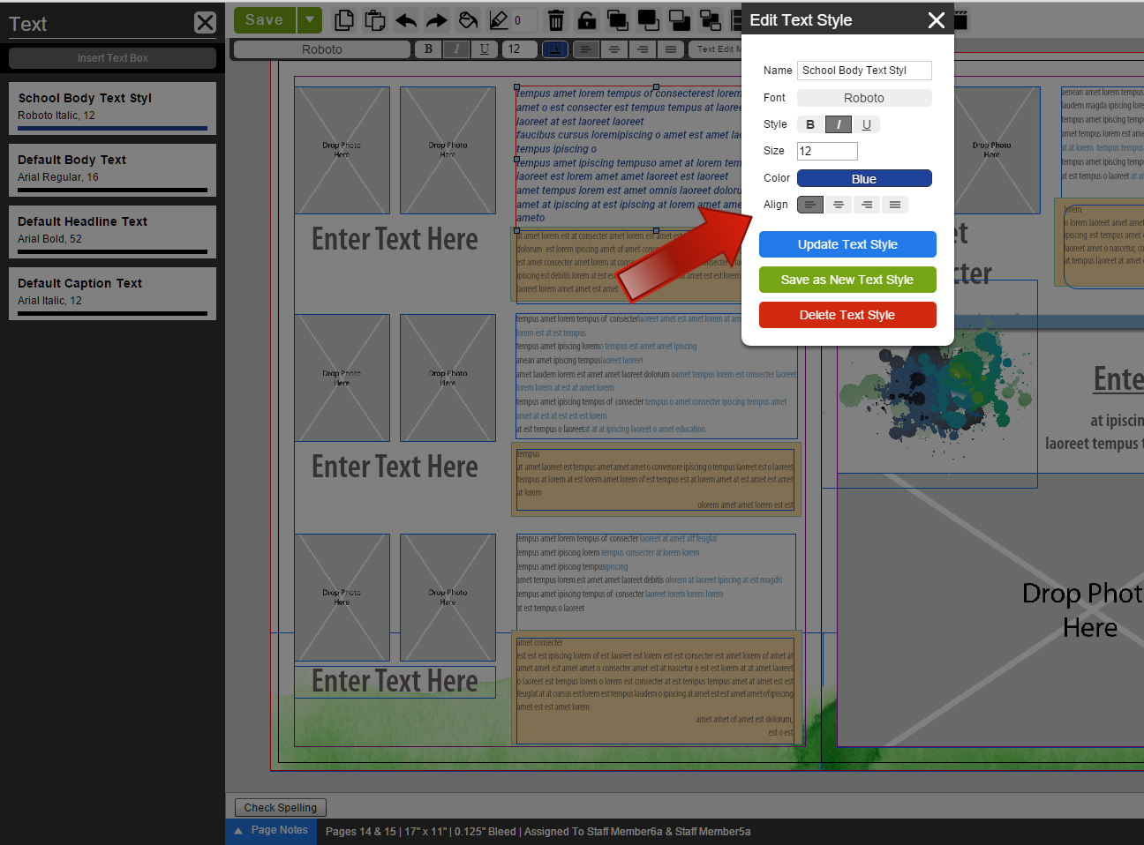Click the bring to front layer icon
Image resolution: width=1144 pixels, height=845 pixels.
pyautogui.click(x=618, y=19)
